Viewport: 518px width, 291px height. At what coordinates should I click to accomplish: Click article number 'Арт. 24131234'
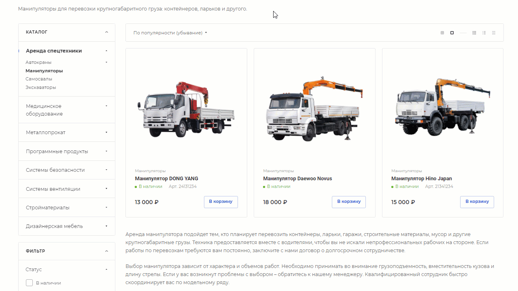point(183,187)
